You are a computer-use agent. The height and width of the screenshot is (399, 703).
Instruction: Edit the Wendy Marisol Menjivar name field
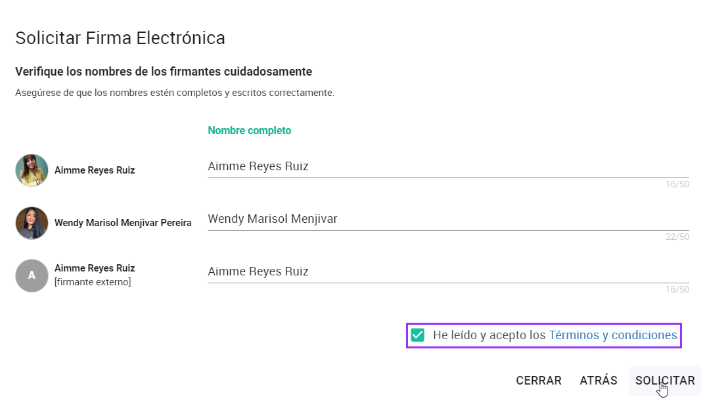click(x=448, y=220)
